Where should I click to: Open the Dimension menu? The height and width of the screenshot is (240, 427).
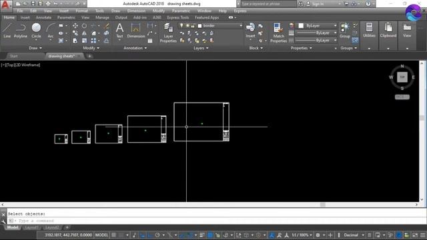[x=136, y=11]
